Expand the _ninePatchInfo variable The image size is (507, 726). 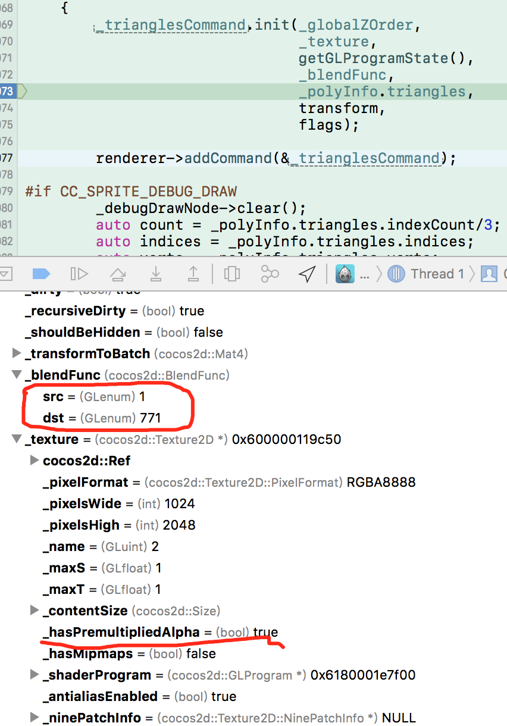(35, 718)
